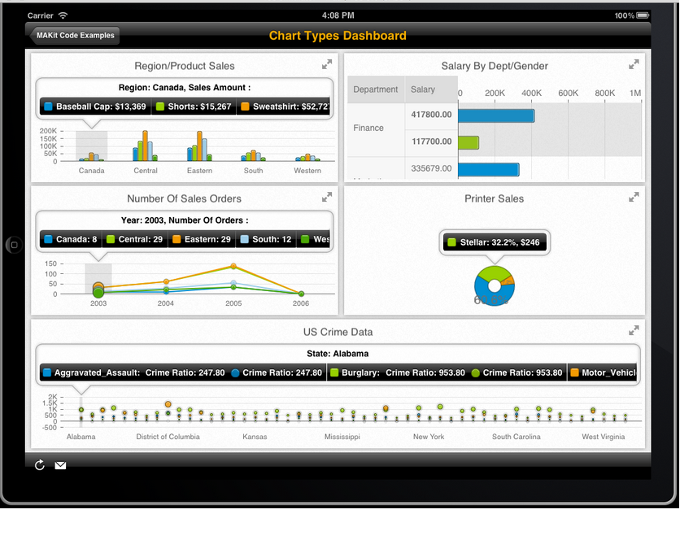The height and width of the screenshot is (540, 680).
Task: Tap the refresh icon in bottom toolbar
Action: (40, 465)
